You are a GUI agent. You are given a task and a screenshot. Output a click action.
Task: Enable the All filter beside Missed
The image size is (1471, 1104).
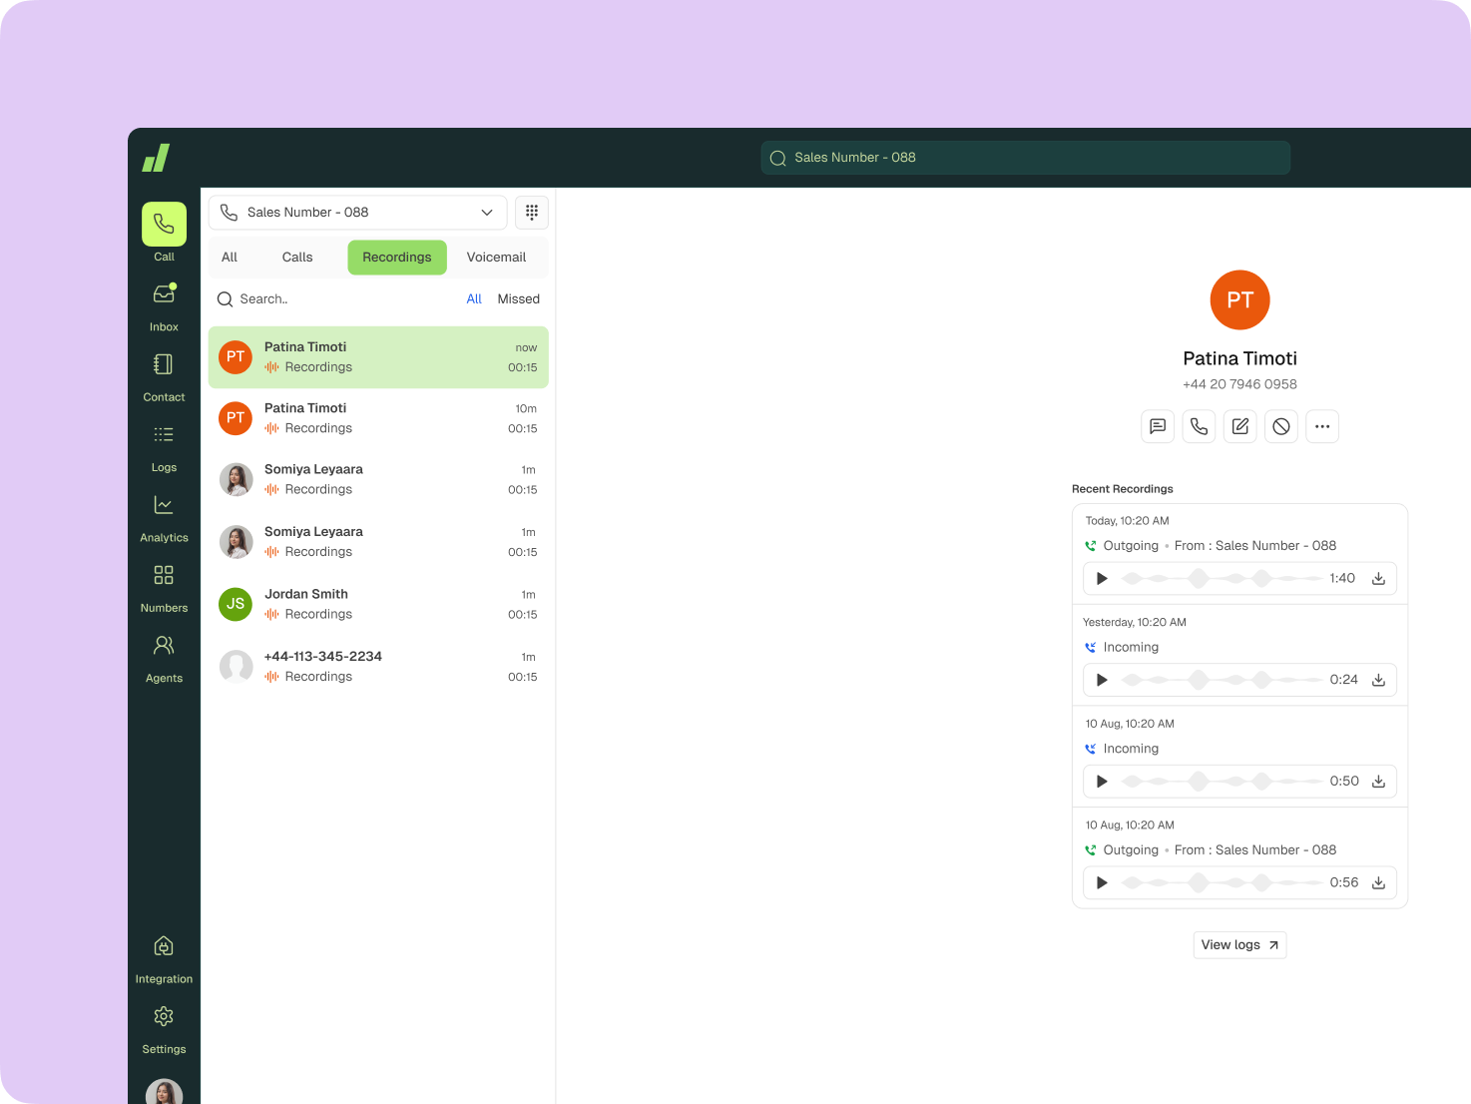tap(474, 298)
